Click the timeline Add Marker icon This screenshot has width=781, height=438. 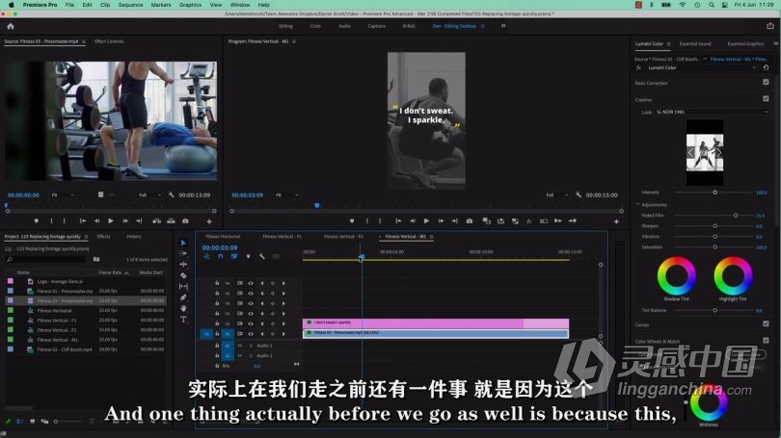pos(248,256)
